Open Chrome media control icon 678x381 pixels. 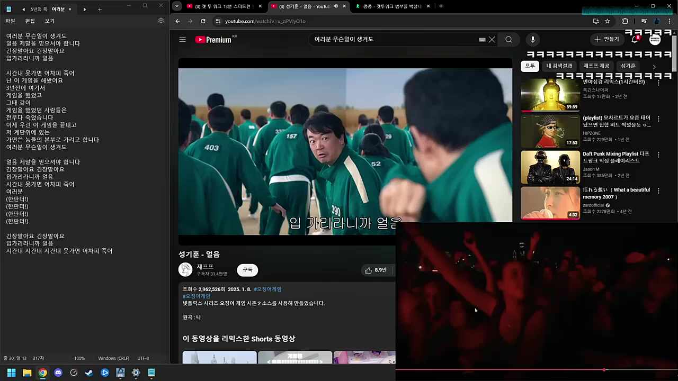[x=644, y=21]
